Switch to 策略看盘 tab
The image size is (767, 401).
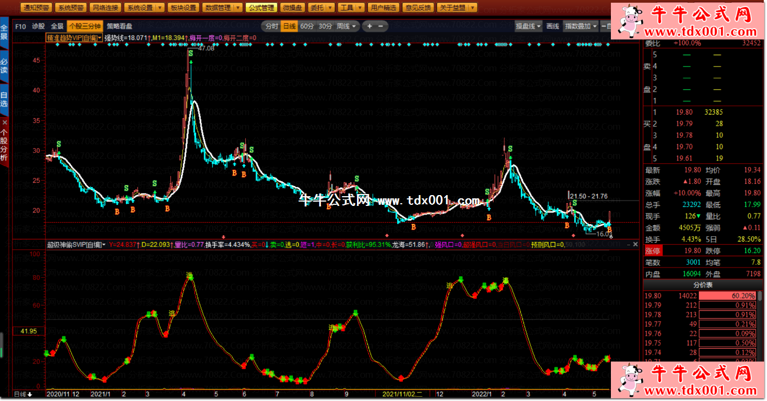pyautogui.click(x=119, y=25)
